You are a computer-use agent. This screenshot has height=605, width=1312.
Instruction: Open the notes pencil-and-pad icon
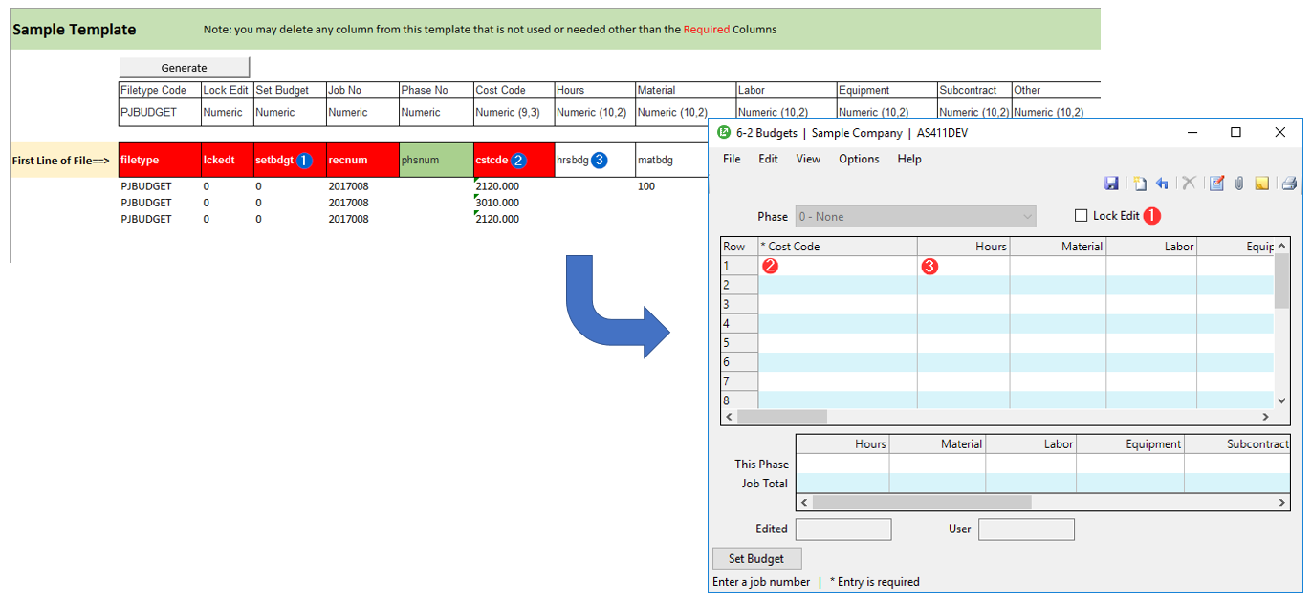tap(1216, 184)
